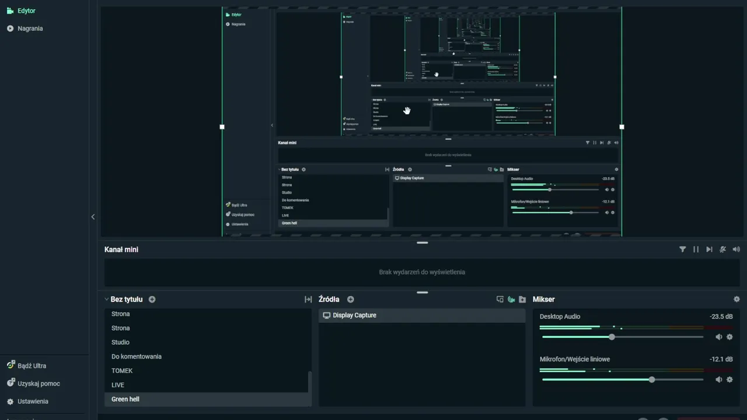Mute Mikrofon/Wejście liniowe
The image size is (747, 420).
[718, 380]
